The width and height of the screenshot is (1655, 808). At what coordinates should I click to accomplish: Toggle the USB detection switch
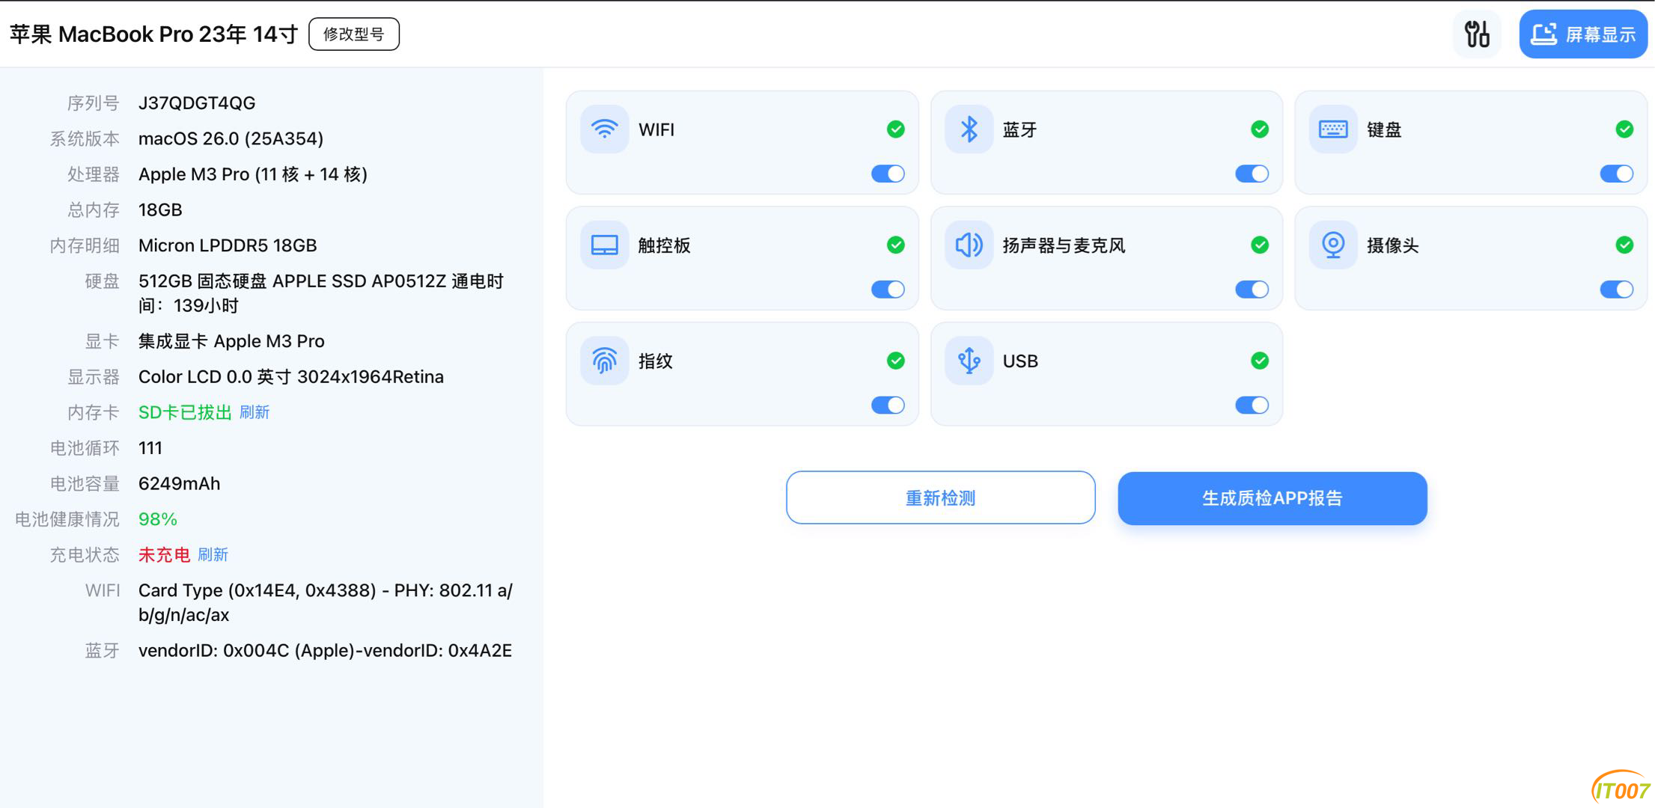tap(1252, 405)
